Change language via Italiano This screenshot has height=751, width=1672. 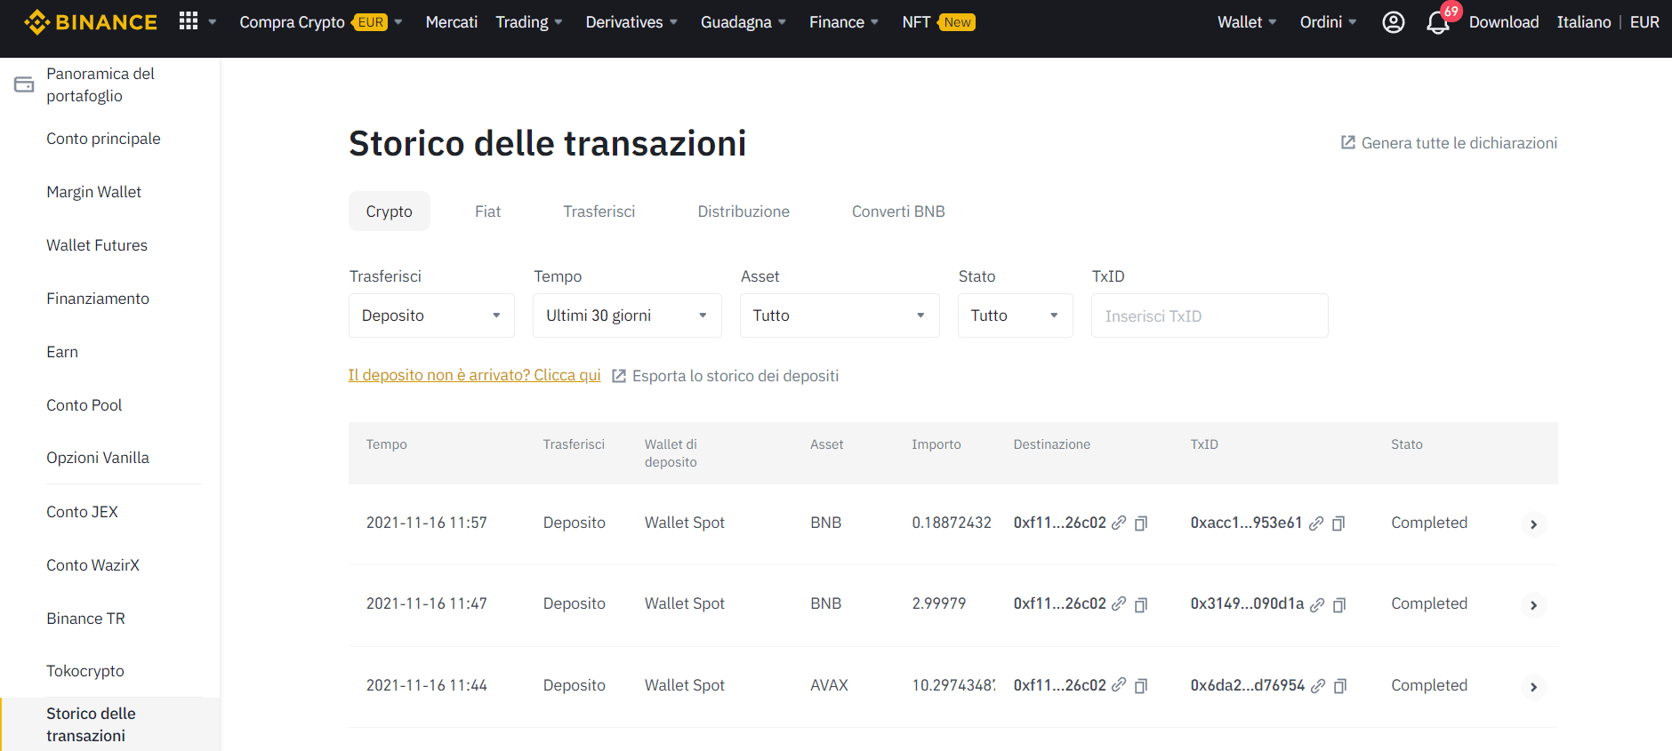[1584, 22]
